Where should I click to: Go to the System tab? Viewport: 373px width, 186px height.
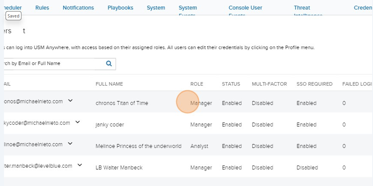tap(156, 8)
